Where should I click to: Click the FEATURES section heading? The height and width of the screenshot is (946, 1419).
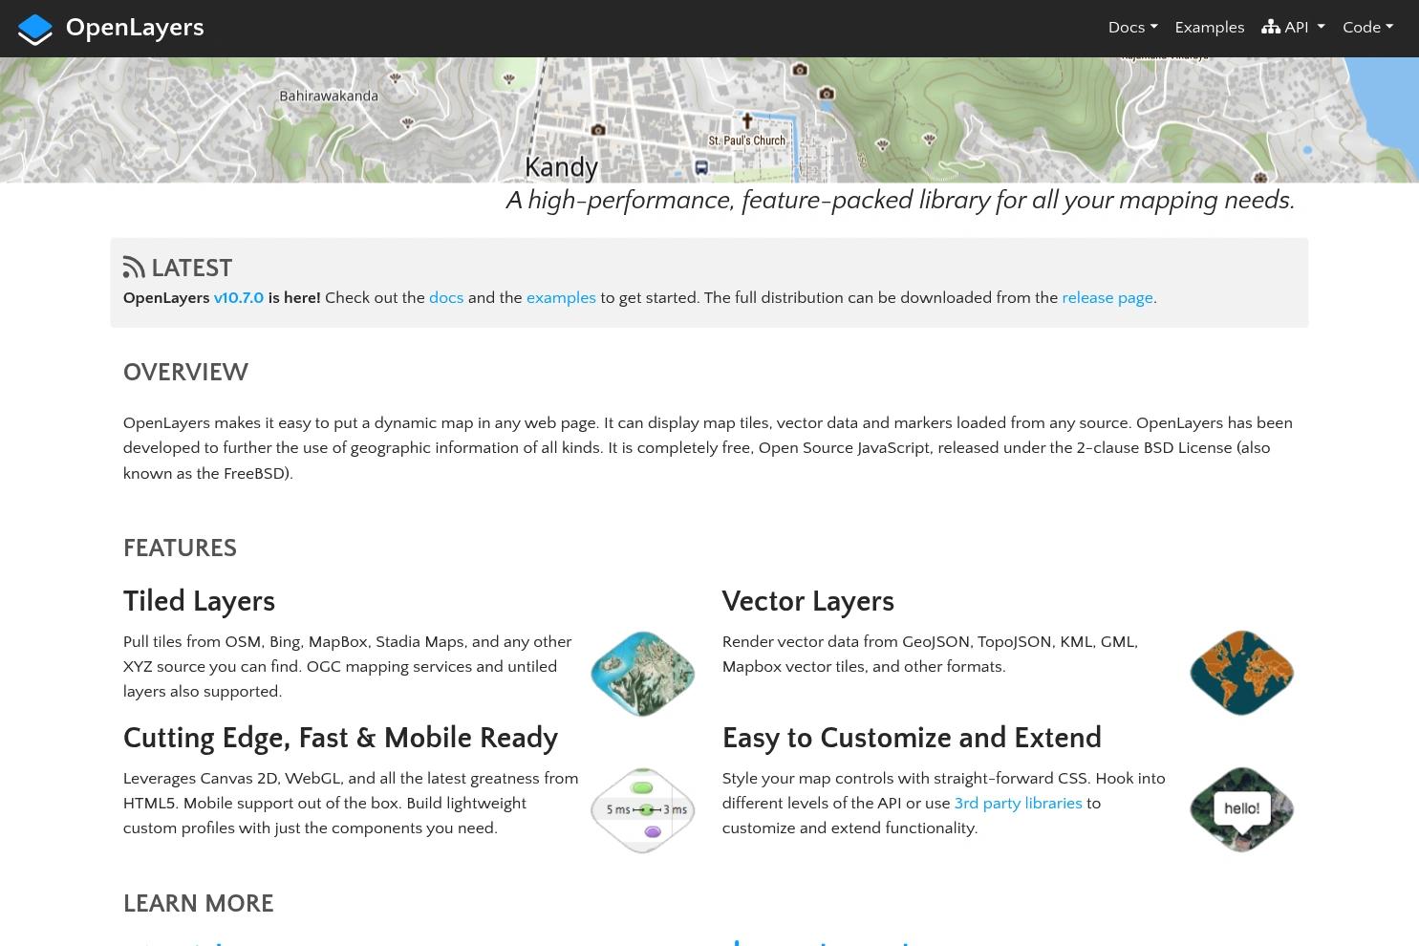(x=180, y=548)
